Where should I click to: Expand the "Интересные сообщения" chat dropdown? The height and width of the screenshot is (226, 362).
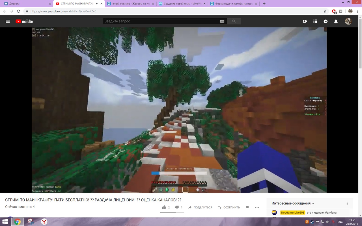pyautogui.click(x=293, y=203)
